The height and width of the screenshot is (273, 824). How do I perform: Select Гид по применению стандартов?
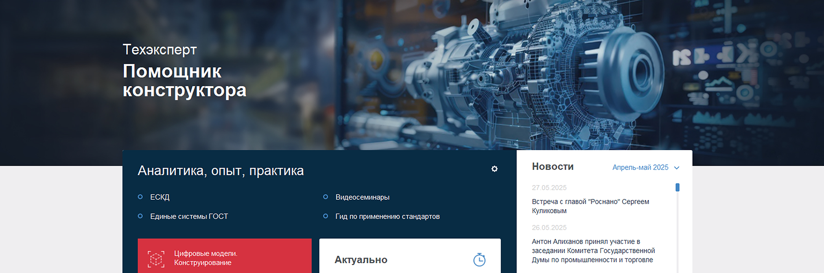click(387, 216)
